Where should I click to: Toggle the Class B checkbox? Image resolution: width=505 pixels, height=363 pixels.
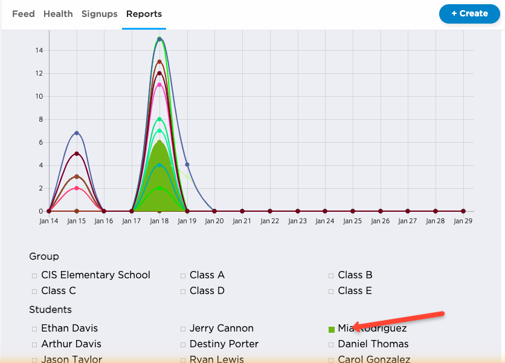coord(331,275)
